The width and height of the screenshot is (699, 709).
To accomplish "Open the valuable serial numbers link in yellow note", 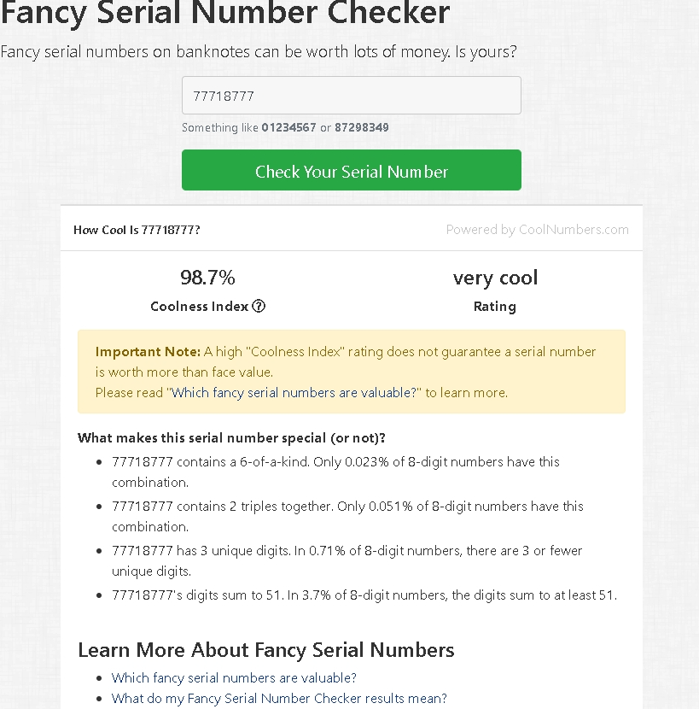I will point(294,393).
